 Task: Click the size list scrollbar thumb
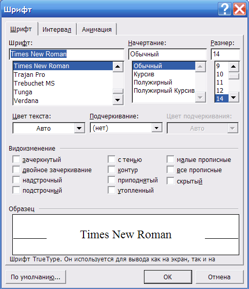point(234,76)
